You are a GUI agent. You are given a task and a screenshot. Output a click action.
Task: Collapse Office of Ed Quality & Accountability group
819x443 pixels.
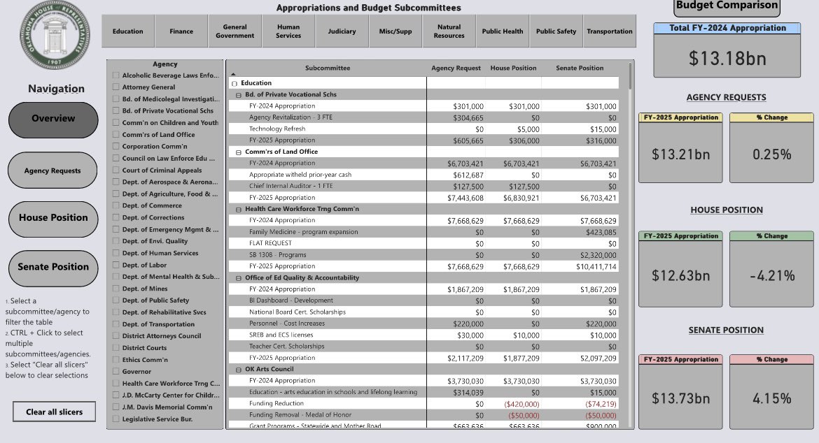(x=238, y=278)
